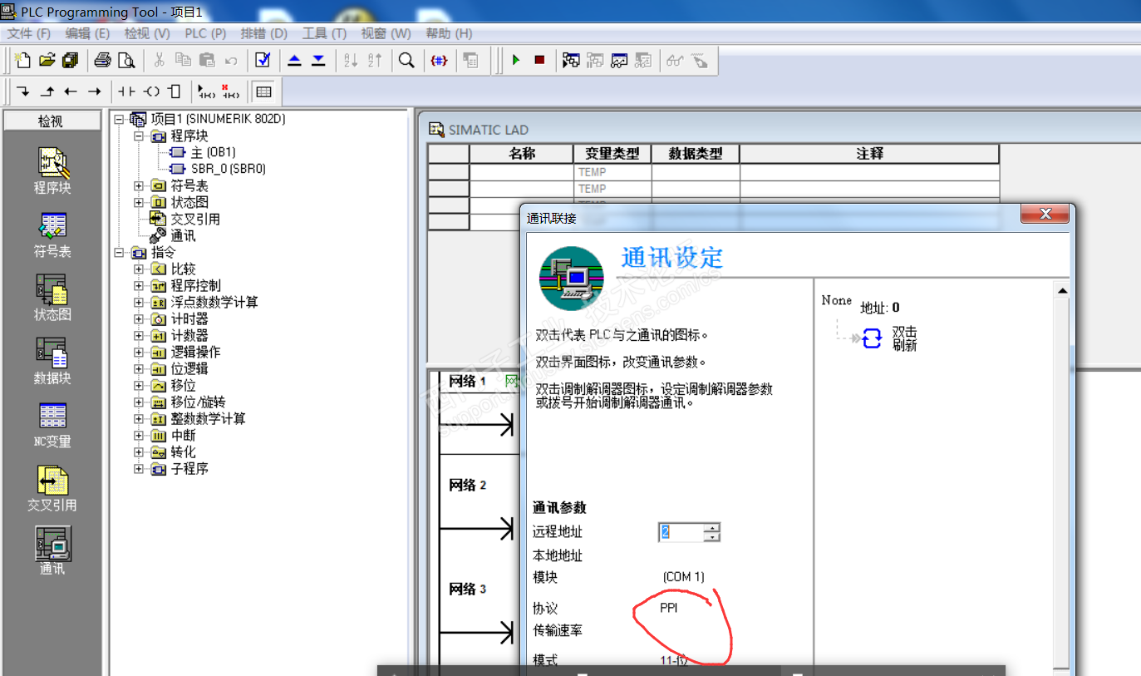Open 交叉引用 in the left view bar

point(52,489)
